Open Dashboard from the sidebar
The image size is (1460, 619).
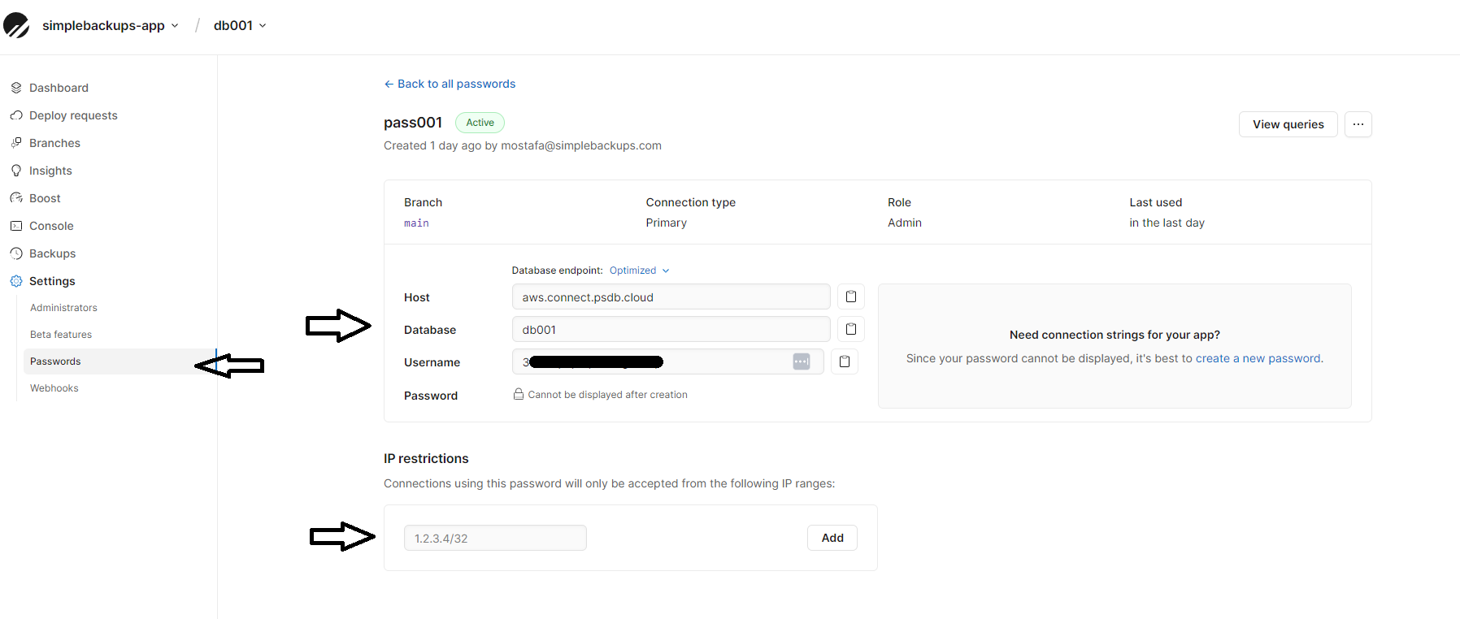click(x=59, y=88)
